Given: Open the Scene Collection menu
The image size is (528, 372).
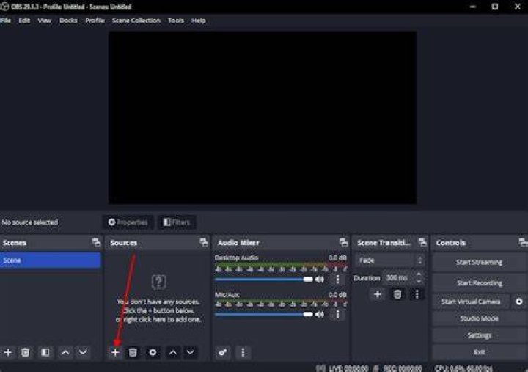Looking at the screenshot, I should point(136,21).
